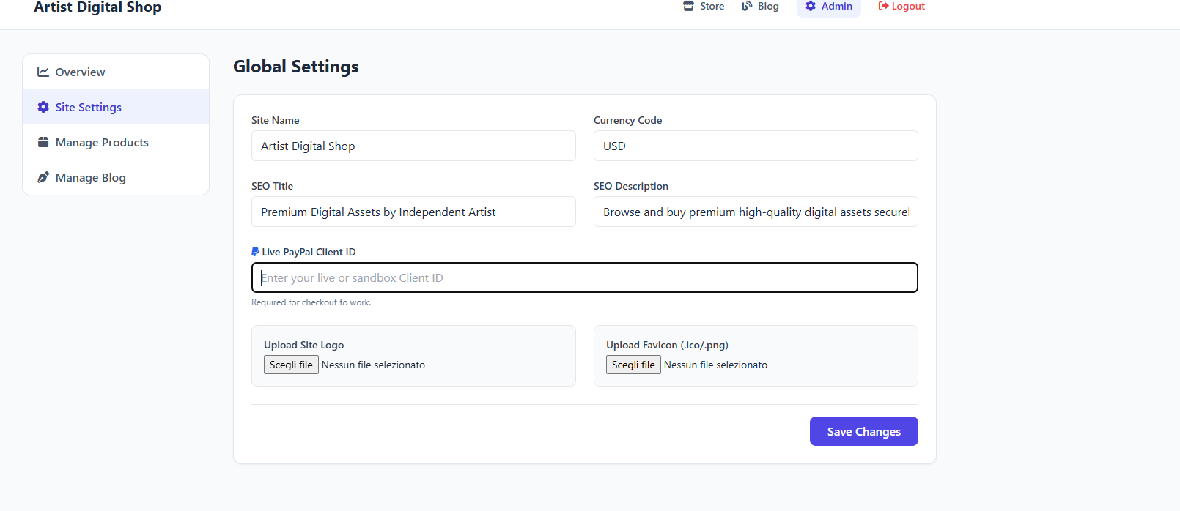This screenshot has height=511, width=1180.
Task: Click the 'Upload Site Logo' label
Action: 303,345
